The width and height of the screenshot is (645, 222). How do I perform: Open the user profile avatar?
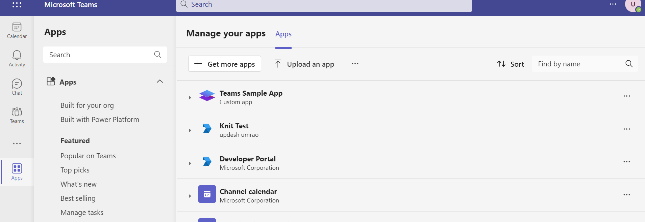(633, 5)
